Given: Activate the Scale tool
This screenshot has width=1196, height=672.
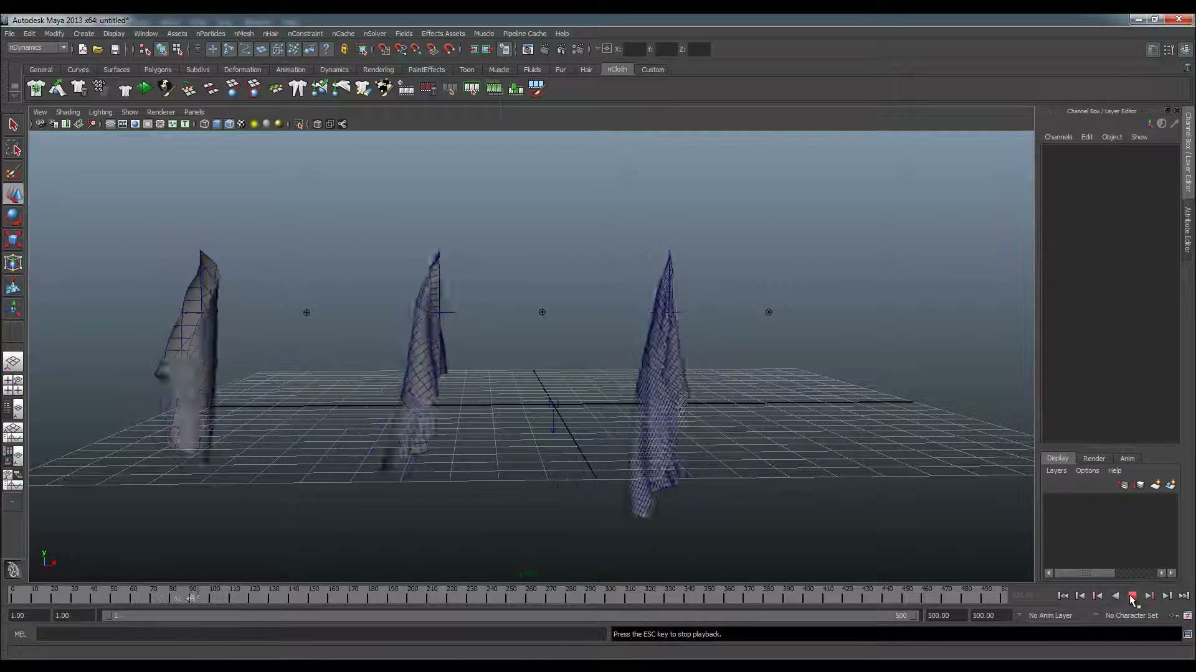Looking at the screenshot, I should coord(13,240).
